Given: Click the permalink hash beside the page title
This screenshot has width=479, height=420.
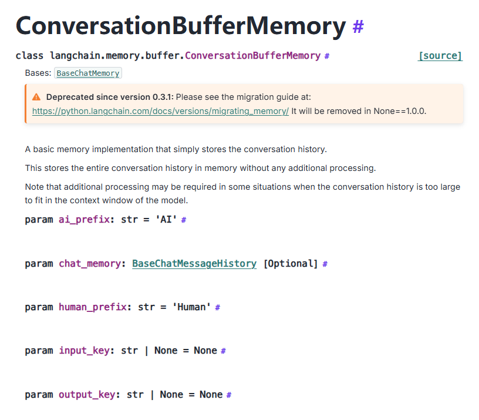Looking at the screenshot, I should 358,27.
